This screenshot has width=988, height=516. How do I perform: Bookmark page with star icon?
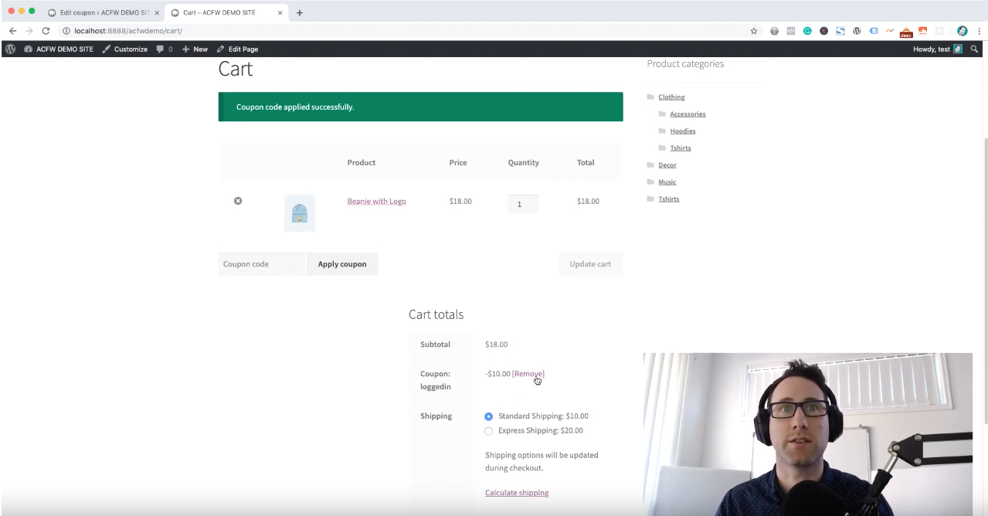coord(754,31)
